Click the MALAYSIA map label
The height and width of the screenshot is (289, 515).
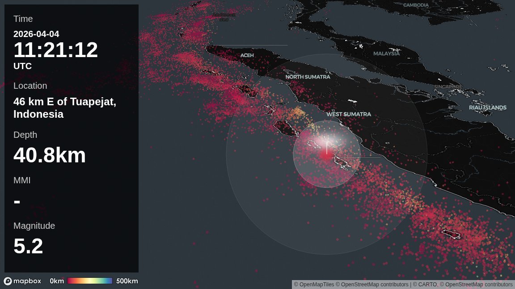386,54
